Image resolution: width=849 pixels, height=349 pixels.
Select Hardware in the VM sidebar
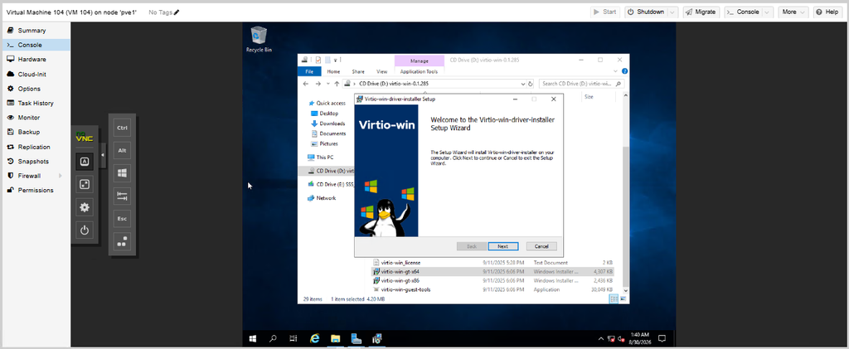pyautogui.click(x=35, y=60)
